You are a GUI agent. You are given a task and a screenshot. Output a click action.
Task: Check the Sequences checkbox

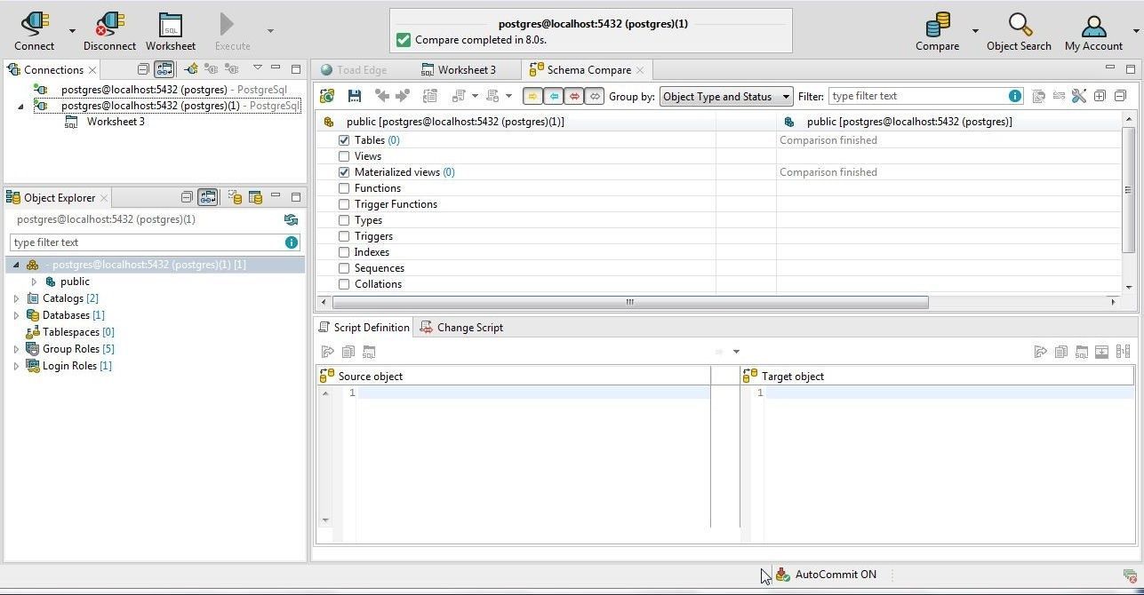pyautogui.click(x=344, y=268)
